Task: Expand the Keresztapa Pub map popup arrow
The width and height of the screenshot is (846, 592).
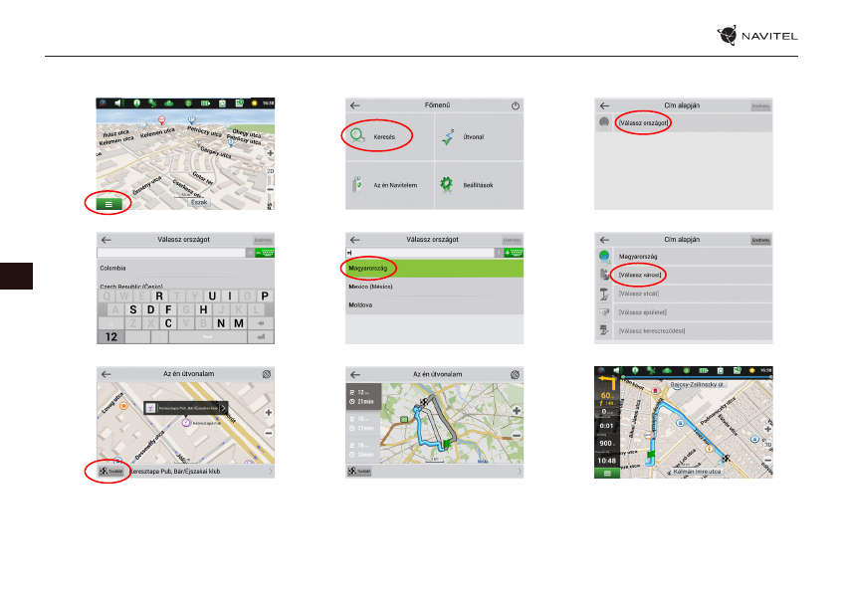Action: pyautogui.click(x=223, y=407)
